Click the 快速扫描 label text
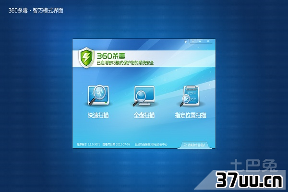Screen dimensions: 288x192 pyautogui.click(x=98, y=115)
